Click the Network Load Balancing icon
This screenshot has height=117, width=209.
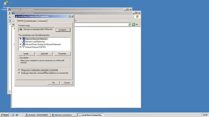click(24, 42)
